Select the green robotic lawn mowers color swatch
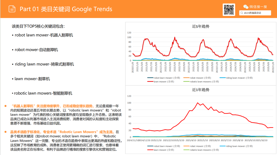 click(186, 81)
